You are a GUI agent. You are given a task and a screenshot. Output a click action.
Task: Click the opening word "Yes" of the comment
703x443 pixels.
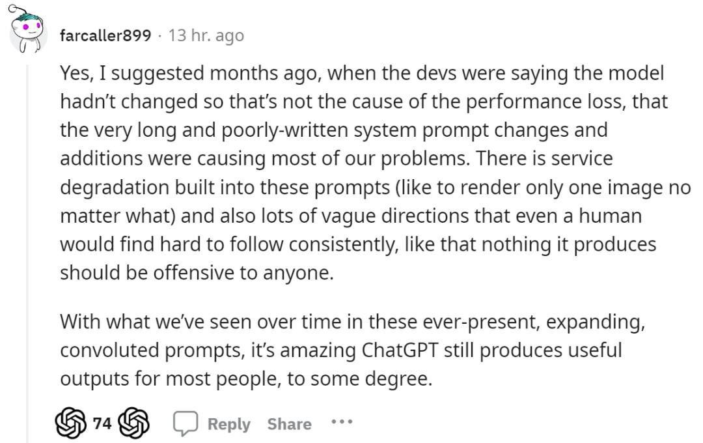pos(76,72)
